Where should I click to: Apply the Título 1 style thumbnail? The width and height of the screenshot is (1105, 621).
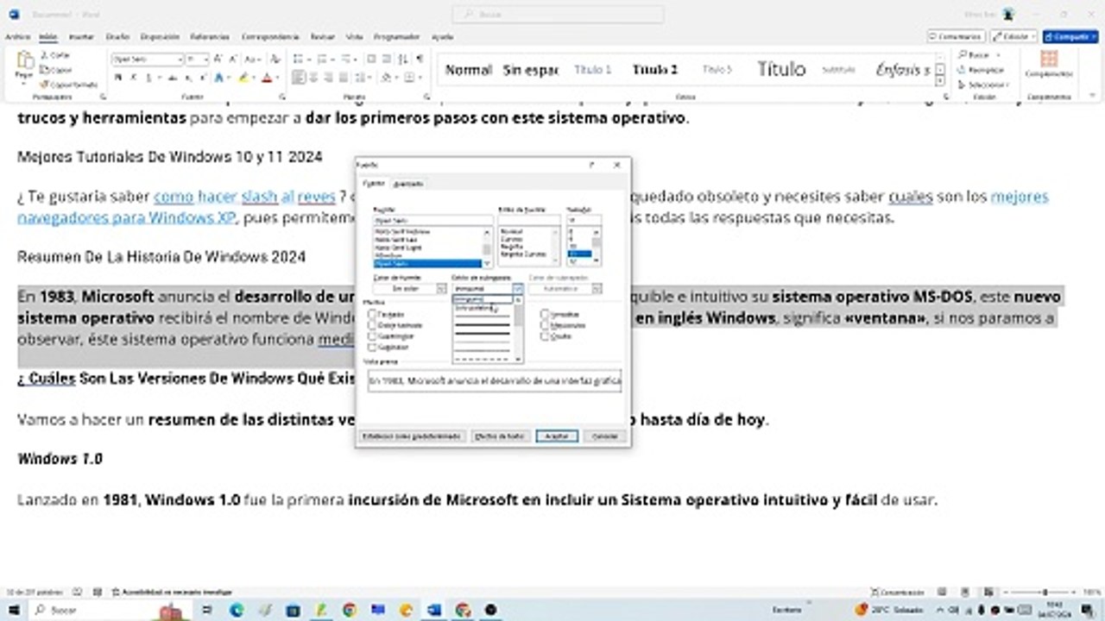592,70
